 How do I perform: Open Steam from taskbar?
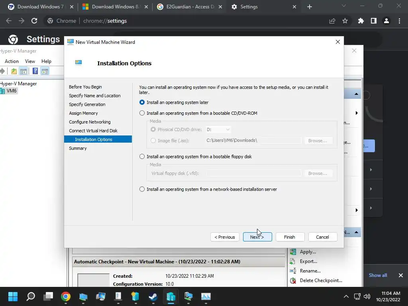(x=153, y=296)
